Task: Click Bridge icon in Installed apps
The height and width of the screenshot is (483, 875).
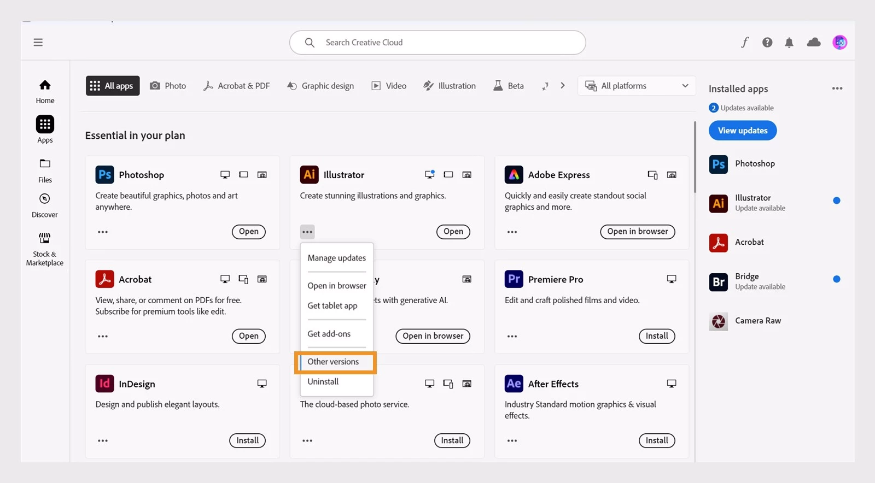Action: pyautogui.click(x=718, y=282)
